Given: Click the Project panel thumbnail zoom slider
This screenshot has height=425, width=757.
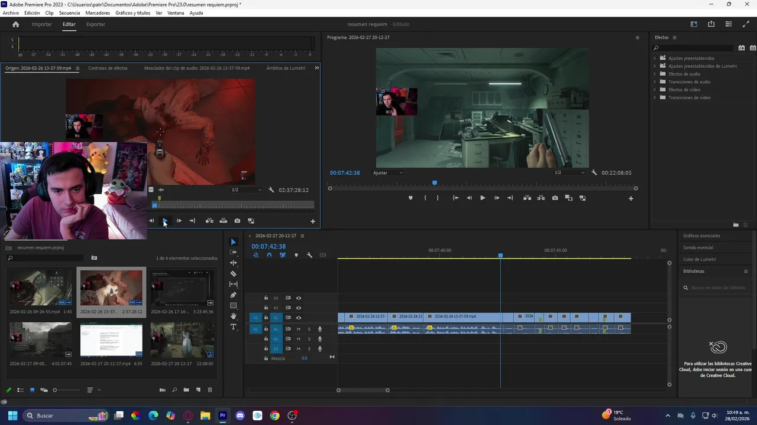Looking at the screenshot, I should click(55, 390).
